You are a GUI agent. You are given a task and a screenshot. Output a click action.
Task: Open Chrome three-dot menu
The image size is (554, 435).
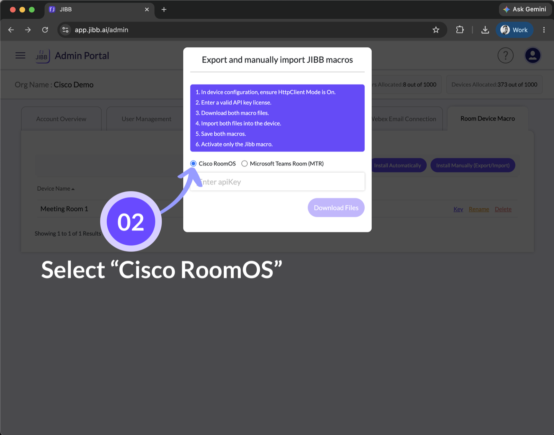(544, 30)
